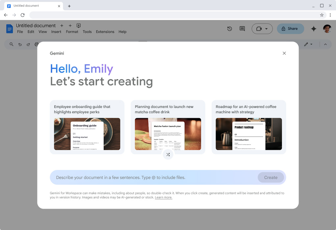This screenshot has width=336, height=230.
Task: Open the Insert menu
Action: tap(56, 32)
